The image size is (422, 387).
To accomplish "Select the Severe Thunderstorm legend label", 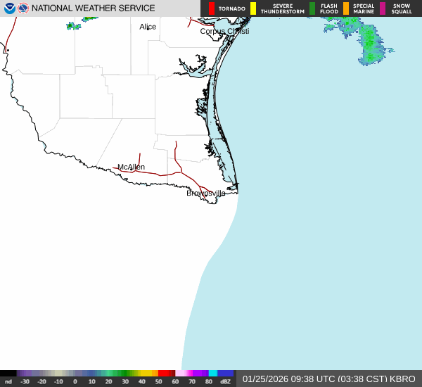I will tap(282, 8).
